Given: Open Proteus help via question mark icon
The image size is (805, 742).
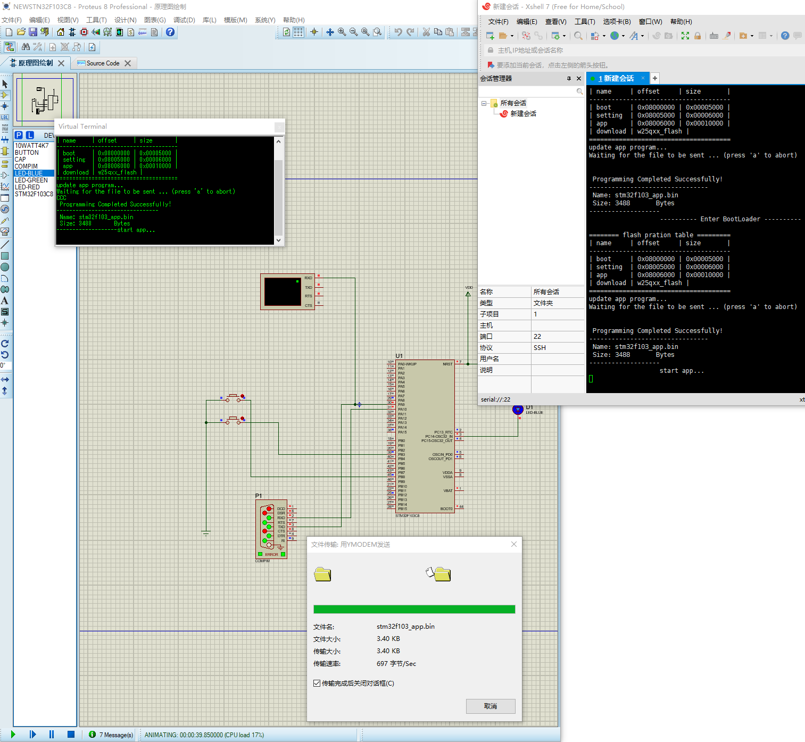Looking at the screenshot, I should (170, 32).
